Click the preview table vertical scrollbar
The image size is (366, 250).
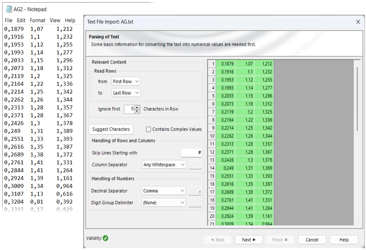click(357, 99)
